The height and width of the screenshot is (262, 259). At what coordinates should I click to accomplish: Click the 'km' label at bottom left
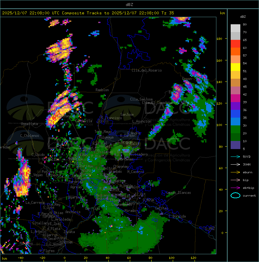5,259
